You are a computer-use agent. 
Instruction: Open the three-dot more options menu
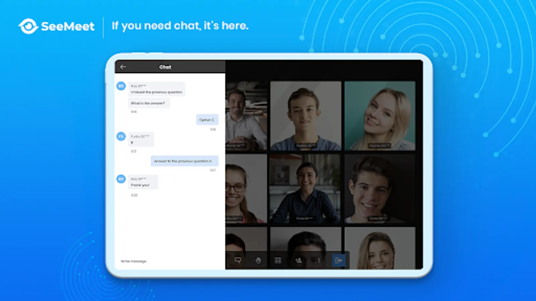click(319, 260)
